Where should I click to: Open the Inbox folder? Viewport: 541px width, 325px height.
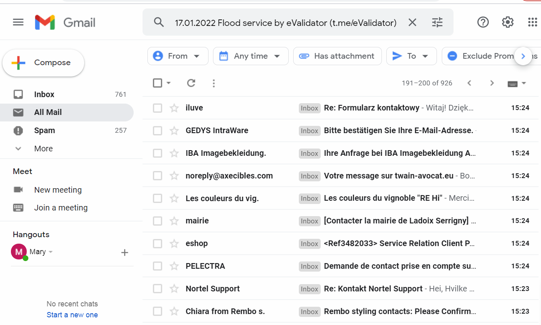pos(44,94)
